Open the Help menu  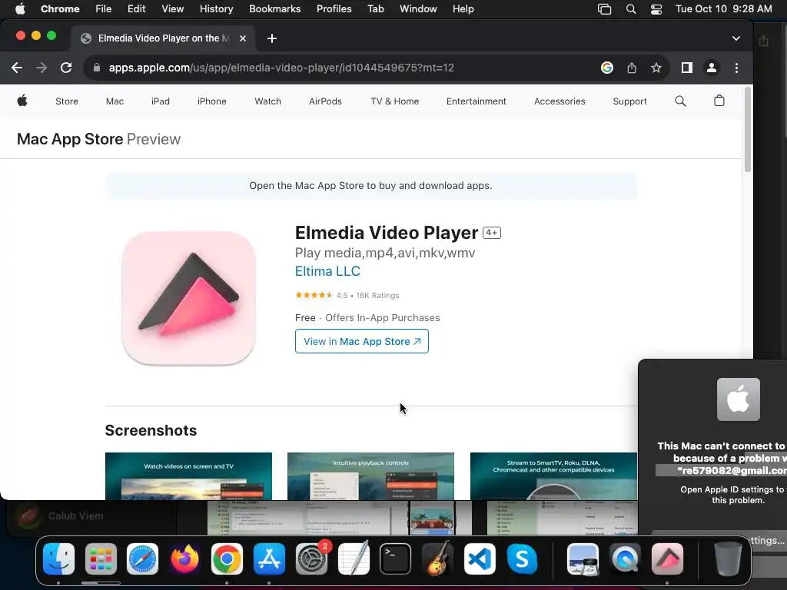(463, 9)
